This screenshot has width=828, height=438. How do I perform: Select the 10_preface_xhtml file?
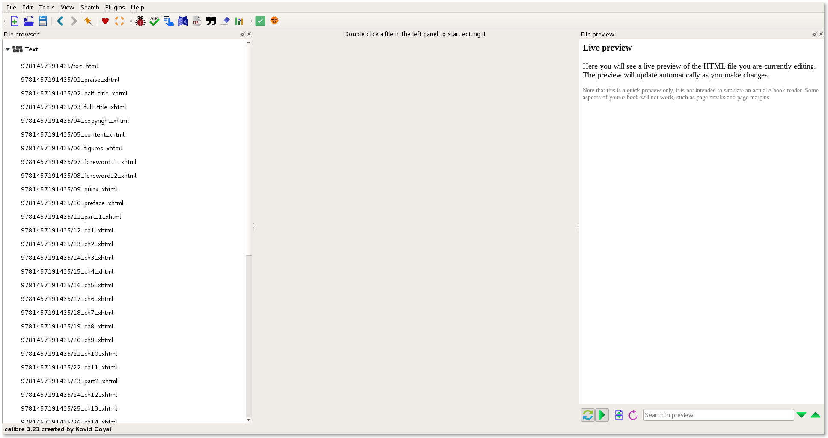(x=72, y=203)
